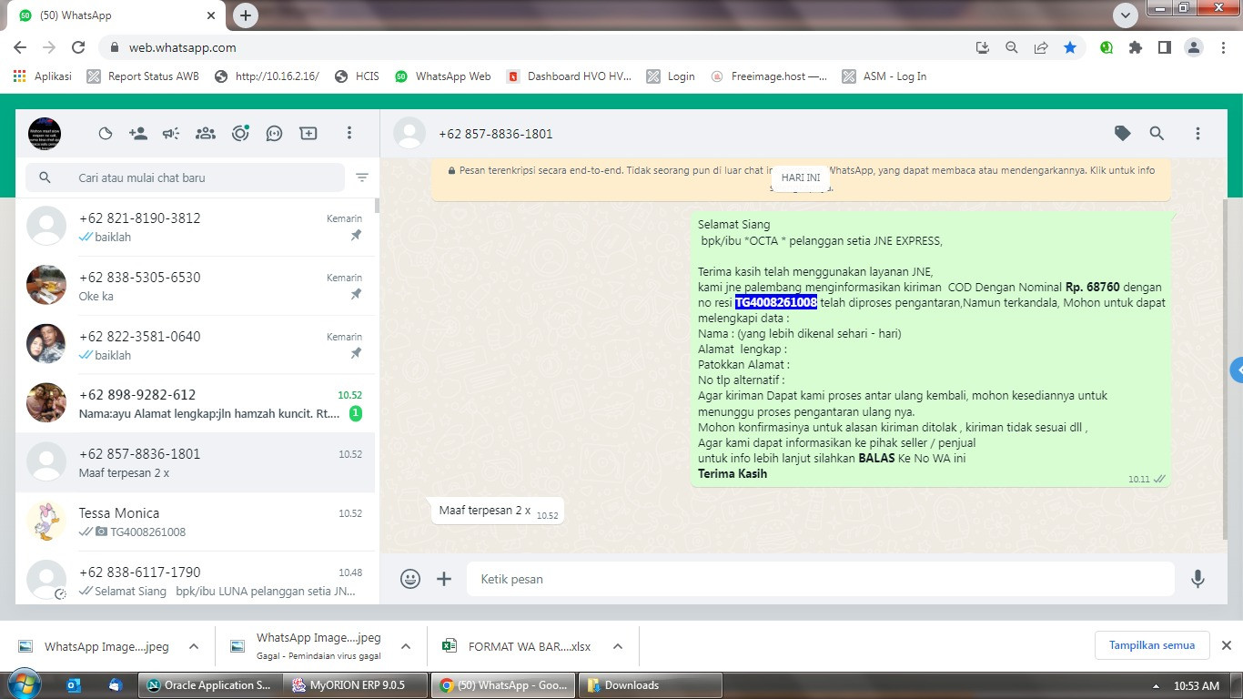Image resolution: width=1243 pixels, height=699 pixels.
Task: Click the address bar URL web.whatsapp.com
Action: (x=182, y=47)
